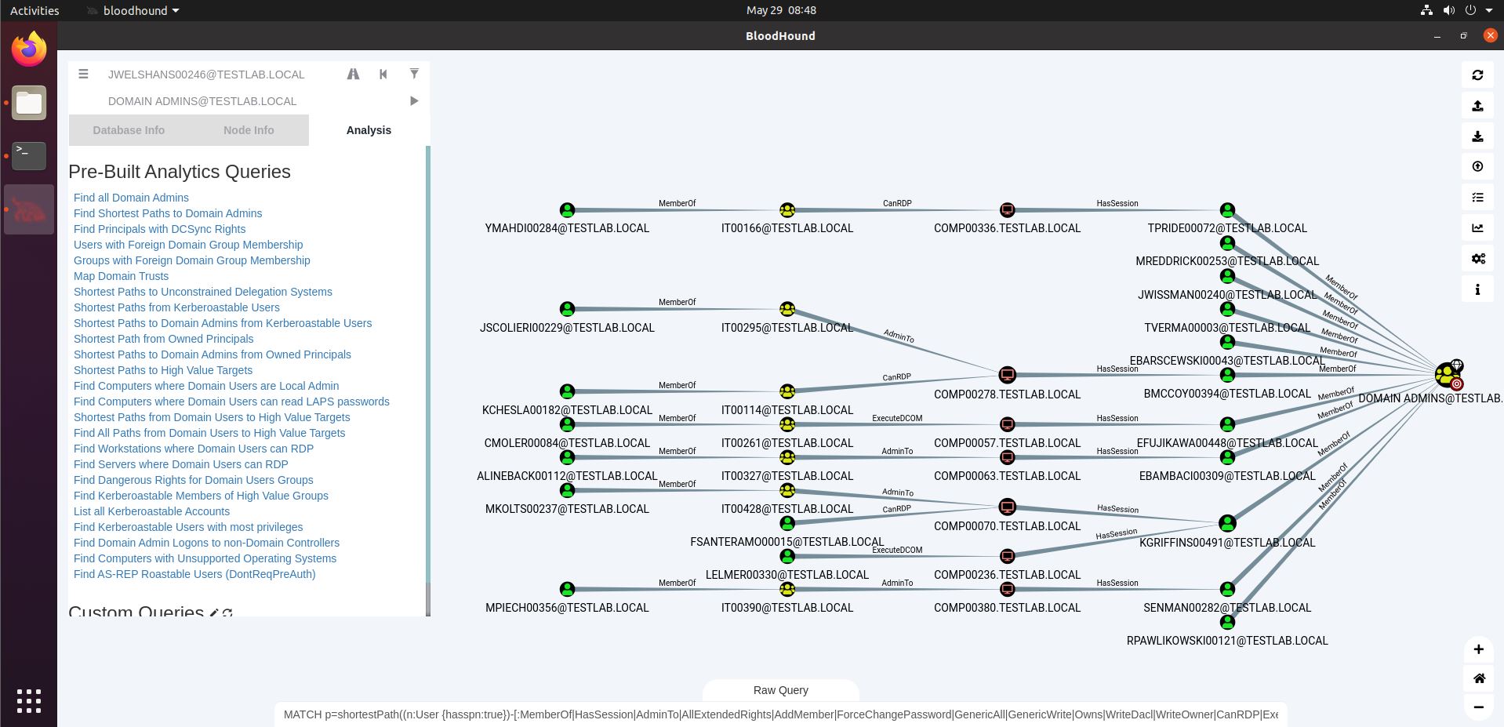Image resolution: width=1504 pixels, height=727 pixels.
Task: Switch to the Database Info tab
Action: tap(129, 130)
